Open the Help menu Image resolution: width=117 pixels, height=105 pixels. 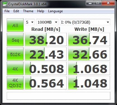click(41, 11)
